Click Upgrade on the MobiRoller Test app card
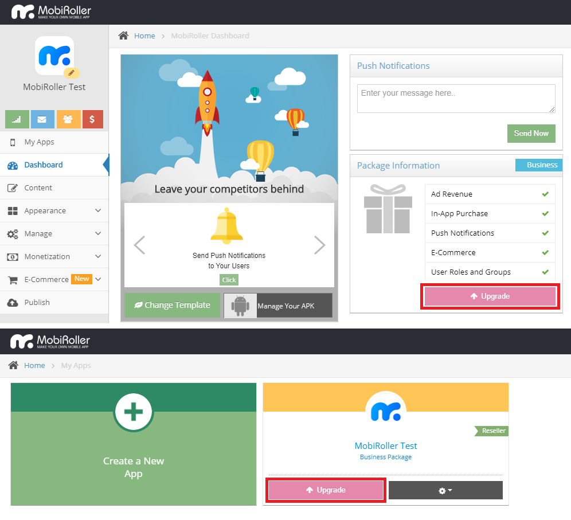Image resolution: width=571 pixels, height=520 pixels. coord(326,490)
